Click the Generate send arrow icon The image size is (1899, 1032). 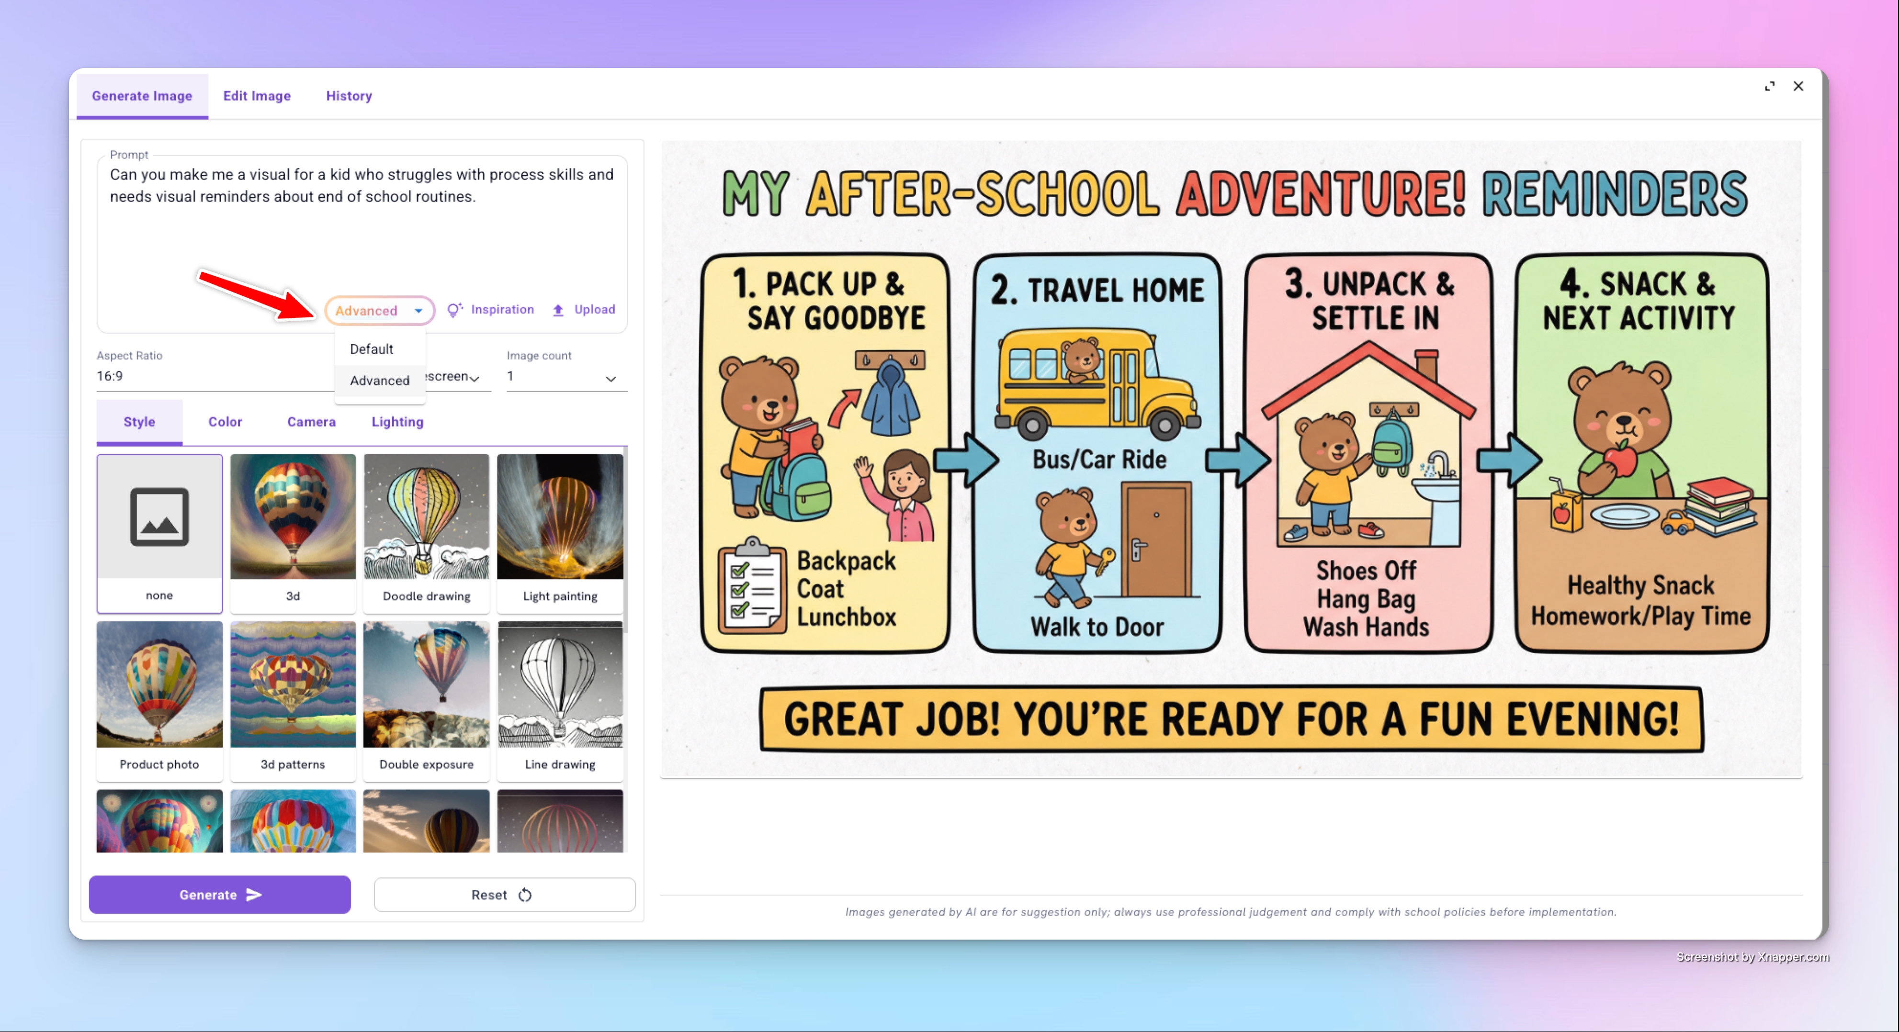tap(254, 894)
